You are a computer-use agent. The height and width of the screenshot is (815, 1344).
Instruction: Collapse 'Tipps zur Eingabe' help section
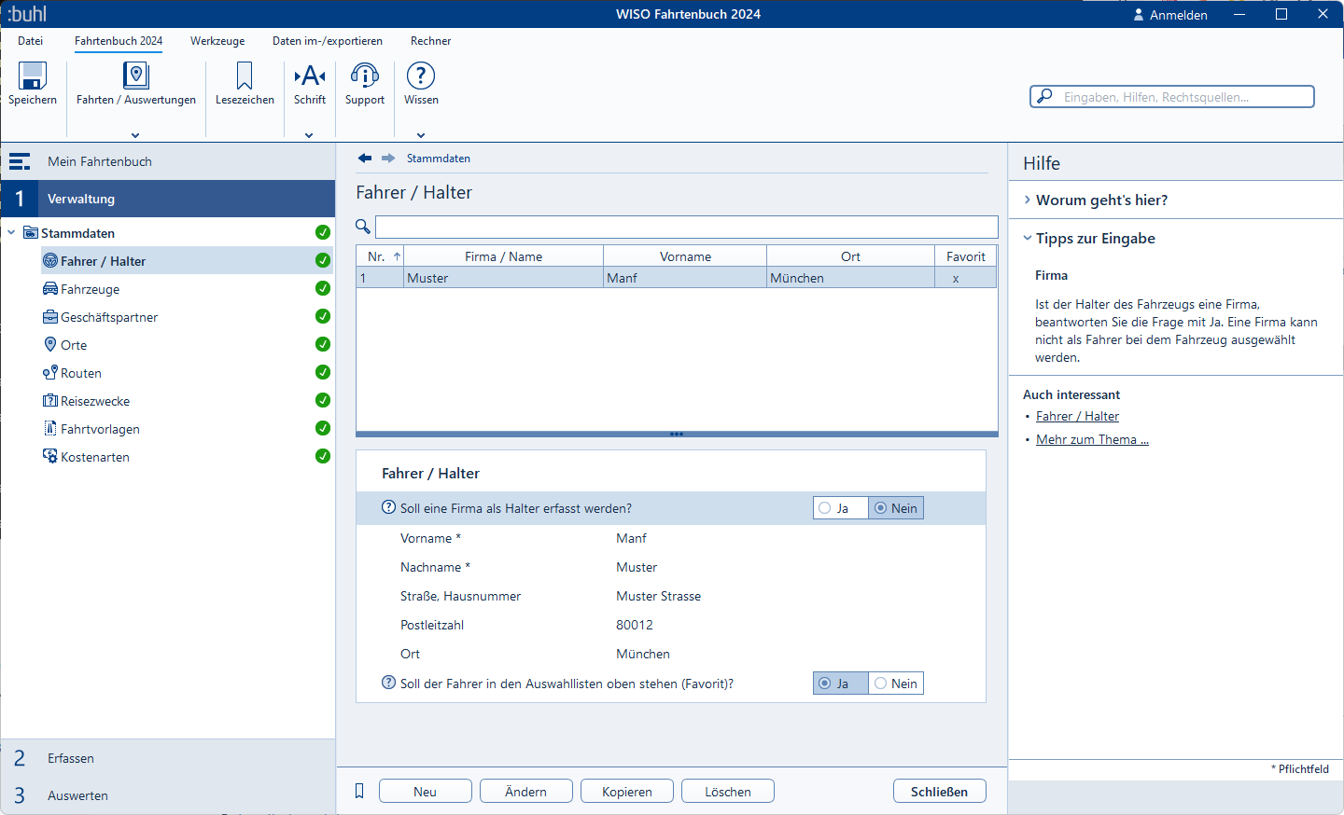click(1028, 238)
